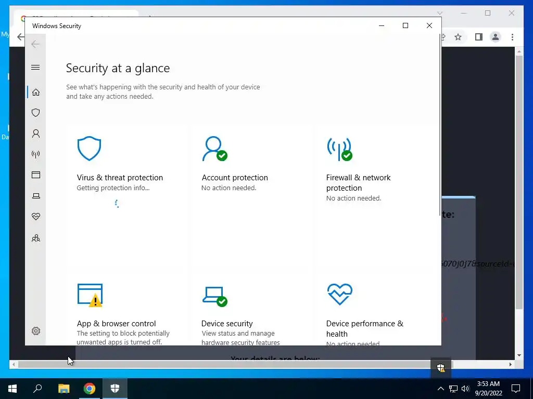Show hidden tray icons chevron
533x399 pixels.
pos(440,389)
